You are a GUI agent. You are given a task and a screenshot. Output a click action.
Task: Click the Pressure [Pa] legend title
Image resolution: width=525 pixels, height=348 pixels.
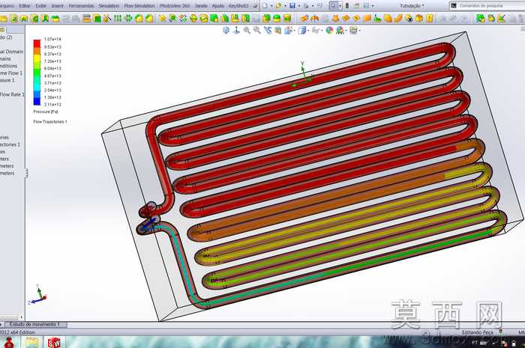46,112
